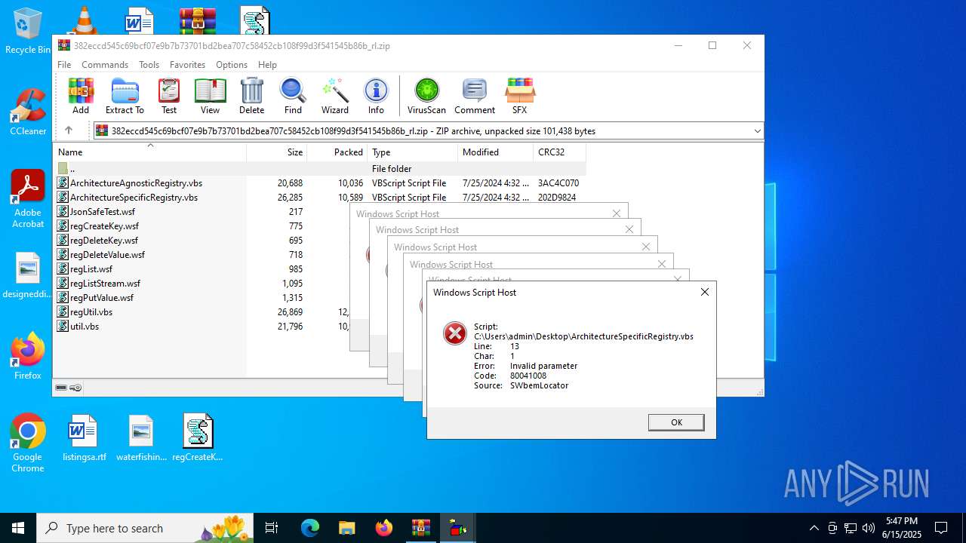966x543 pixels.
Task: Click the Extract To toolbar icon
Action: click(x=125, y=96)
